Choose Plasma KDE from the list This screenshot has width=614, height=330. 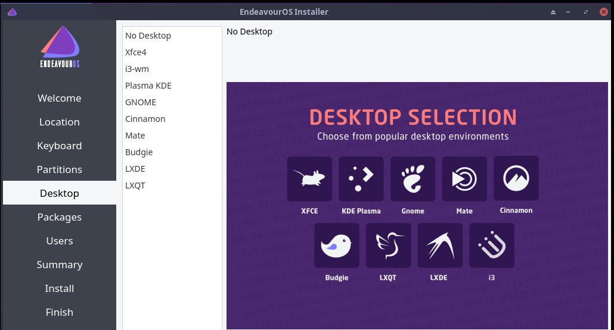(148, 86)
